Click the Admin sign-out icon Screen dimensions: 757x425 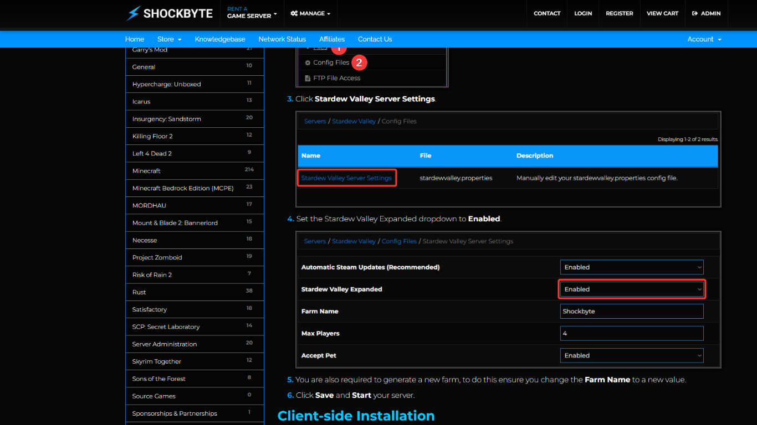pos(695,13)
